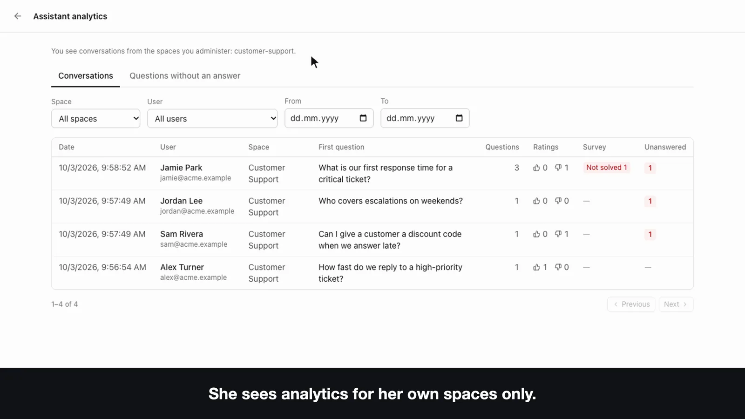Select the User column header
The height and width of the screenshot is (419, 745).
coord(168,147)
